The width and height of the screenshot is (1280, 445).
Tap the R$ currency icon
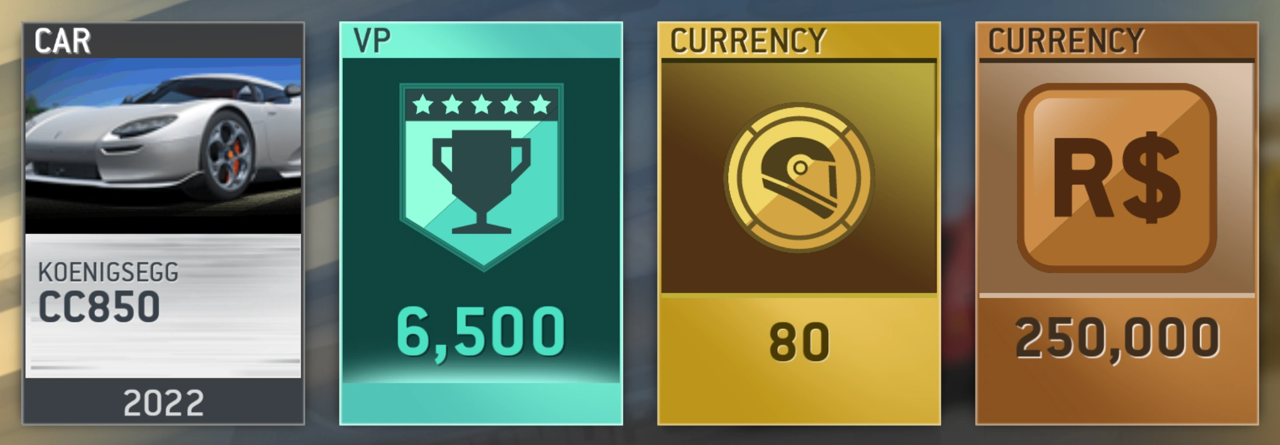pyautogui.click(x=1117, y=178)
